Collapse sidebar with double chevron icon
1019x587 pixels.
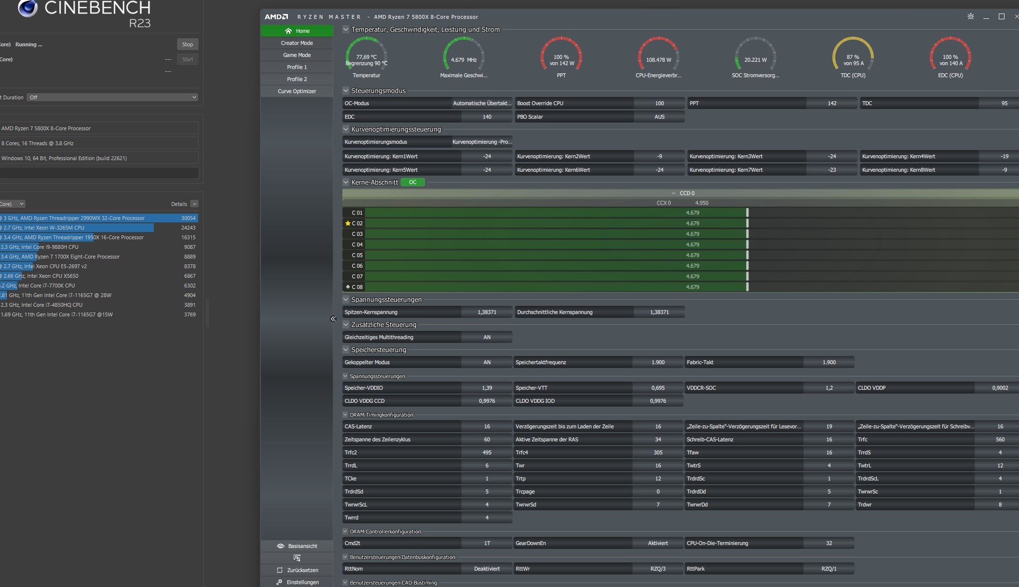point(333,319)
